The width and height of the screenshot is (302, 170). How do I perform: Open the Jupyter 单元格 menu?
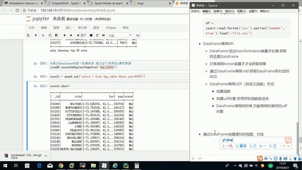(83, 28)
